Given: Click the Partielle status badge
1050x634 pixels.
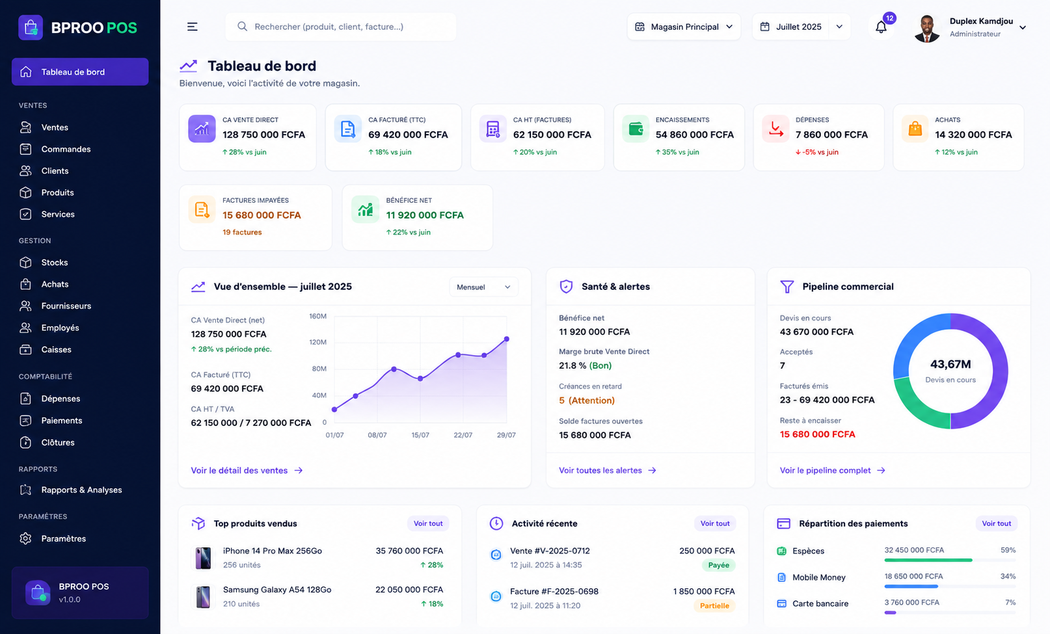Looking at the screenshot, I should tap(714, 606).
